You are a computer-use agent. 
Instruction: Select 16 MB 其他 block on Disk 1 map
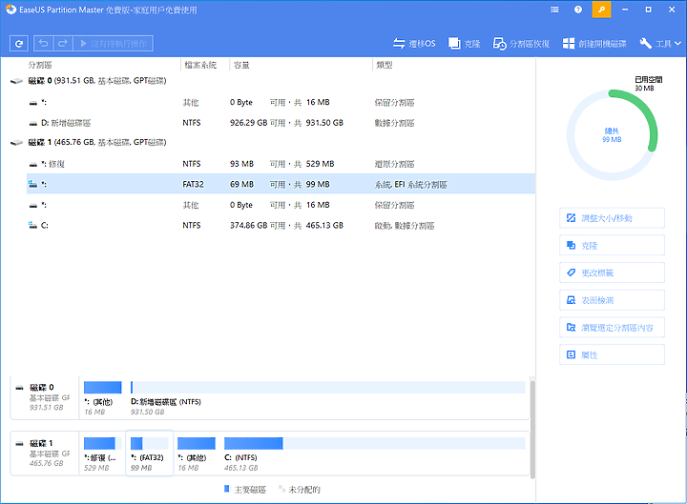[197, 454]
